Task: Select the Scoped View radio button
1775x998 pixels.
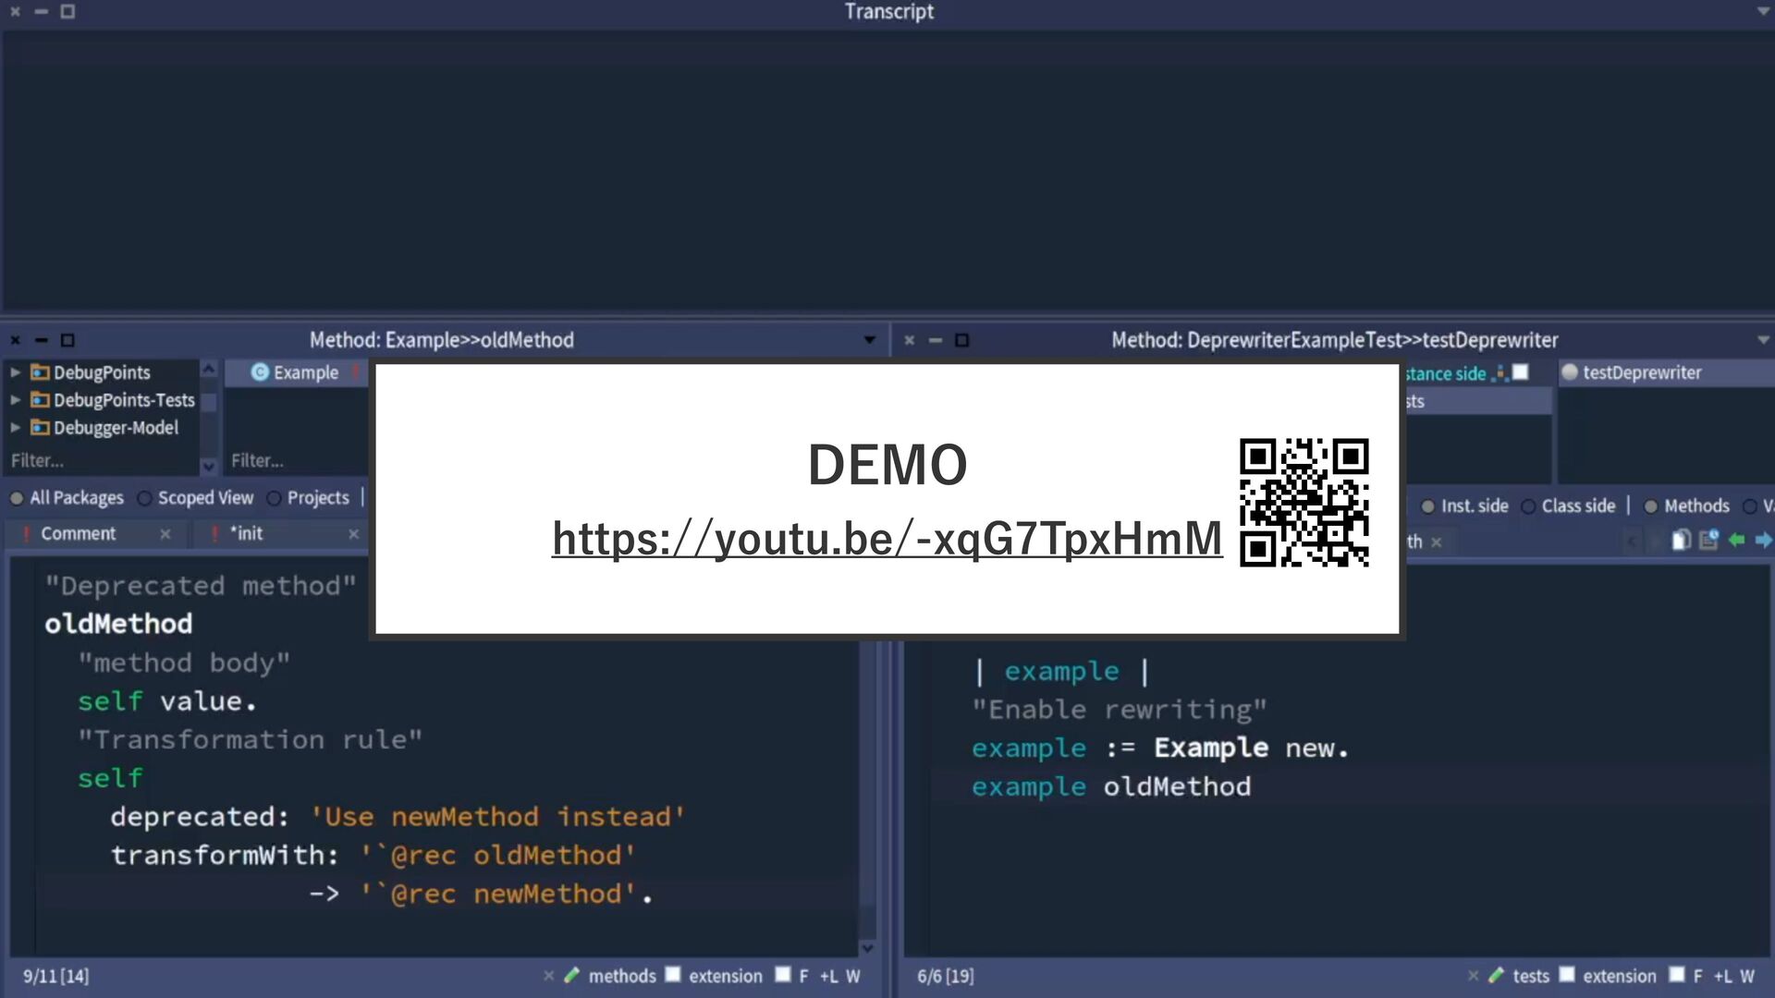Action: [144, 498]
